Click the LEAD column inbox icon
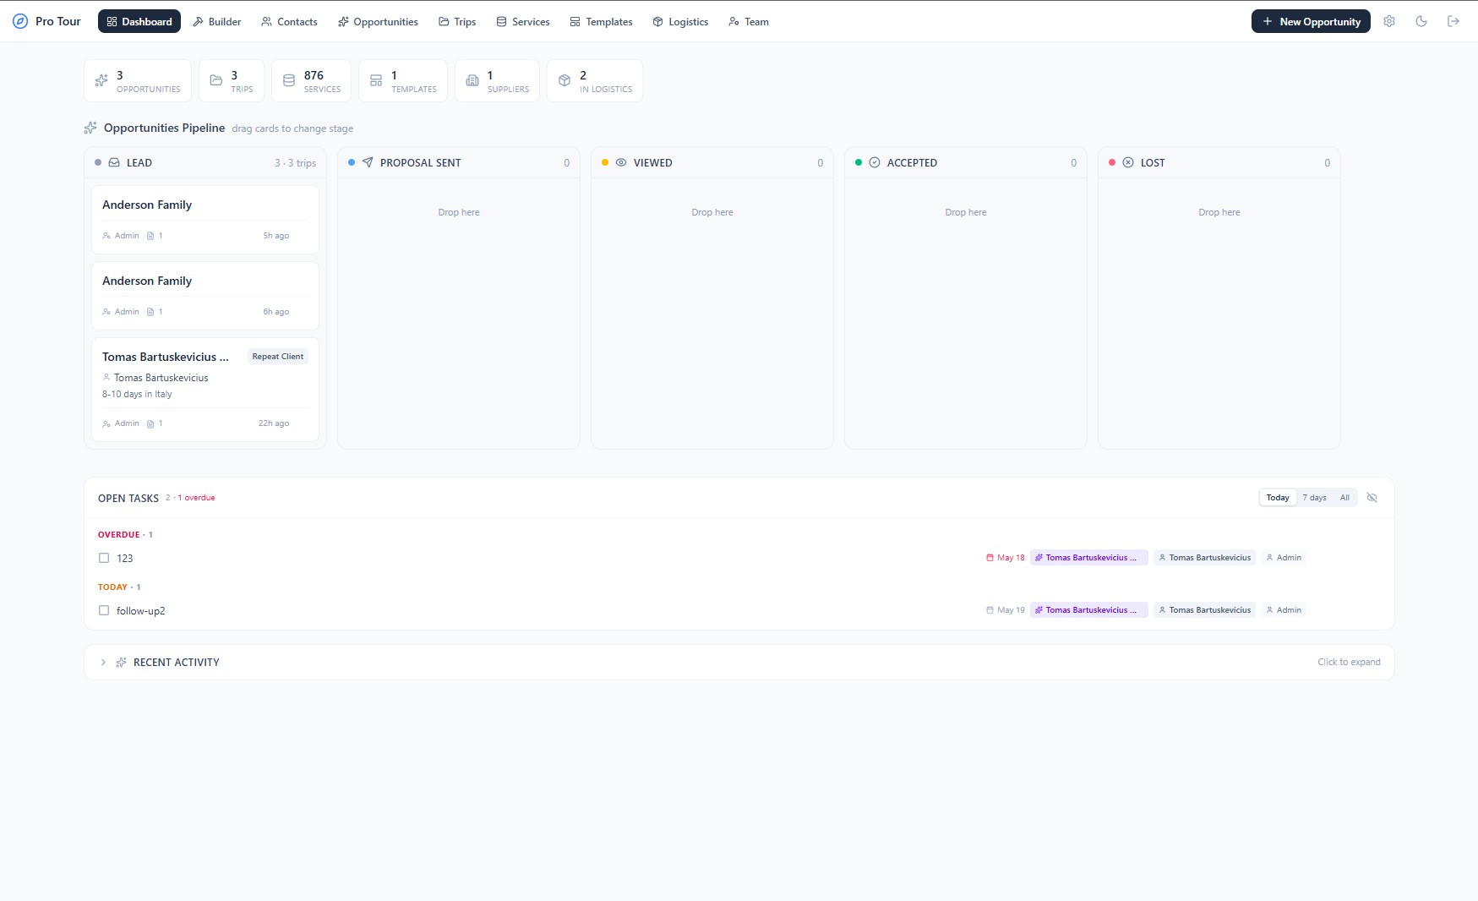 coord(114,162)
